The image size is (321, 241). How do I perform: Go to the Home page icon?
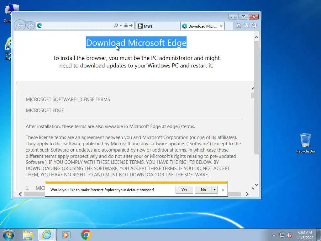239,25
